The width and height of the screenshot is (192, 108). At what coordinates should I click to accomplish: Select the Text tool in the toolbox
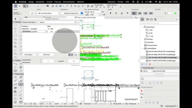click(21, 84)
